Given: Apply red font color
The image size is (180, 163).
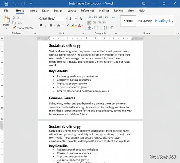Looking at the screenshot, I should click(79, 26).
